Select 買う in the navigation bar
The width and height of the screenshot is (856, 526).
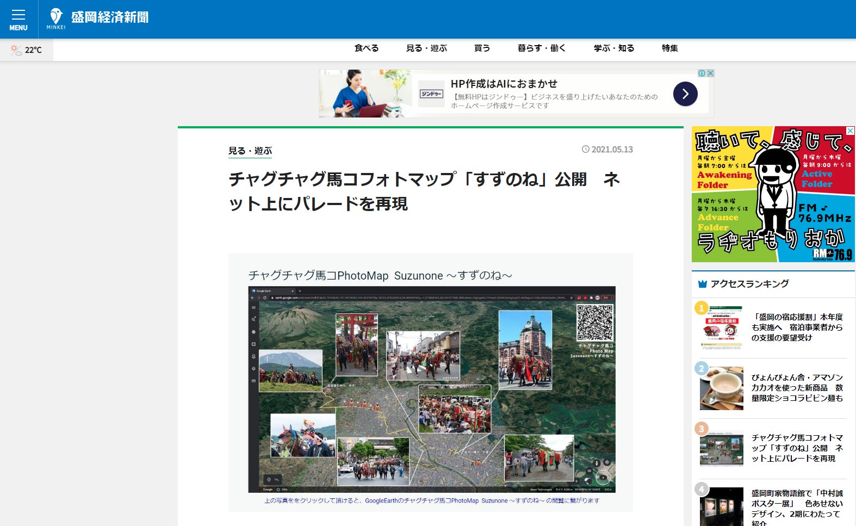pyautogui.click(x=482, y=48)
